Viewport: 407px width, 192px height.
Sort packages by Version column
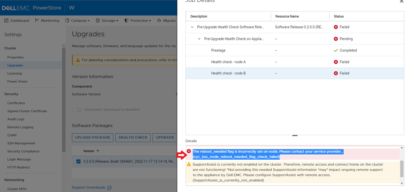[x=91, y=151]
